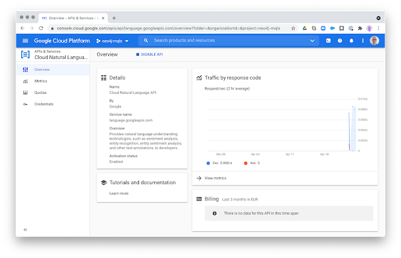Select Credentials in the sidebar
The image size is (401, 258).
tap(53, 104)
